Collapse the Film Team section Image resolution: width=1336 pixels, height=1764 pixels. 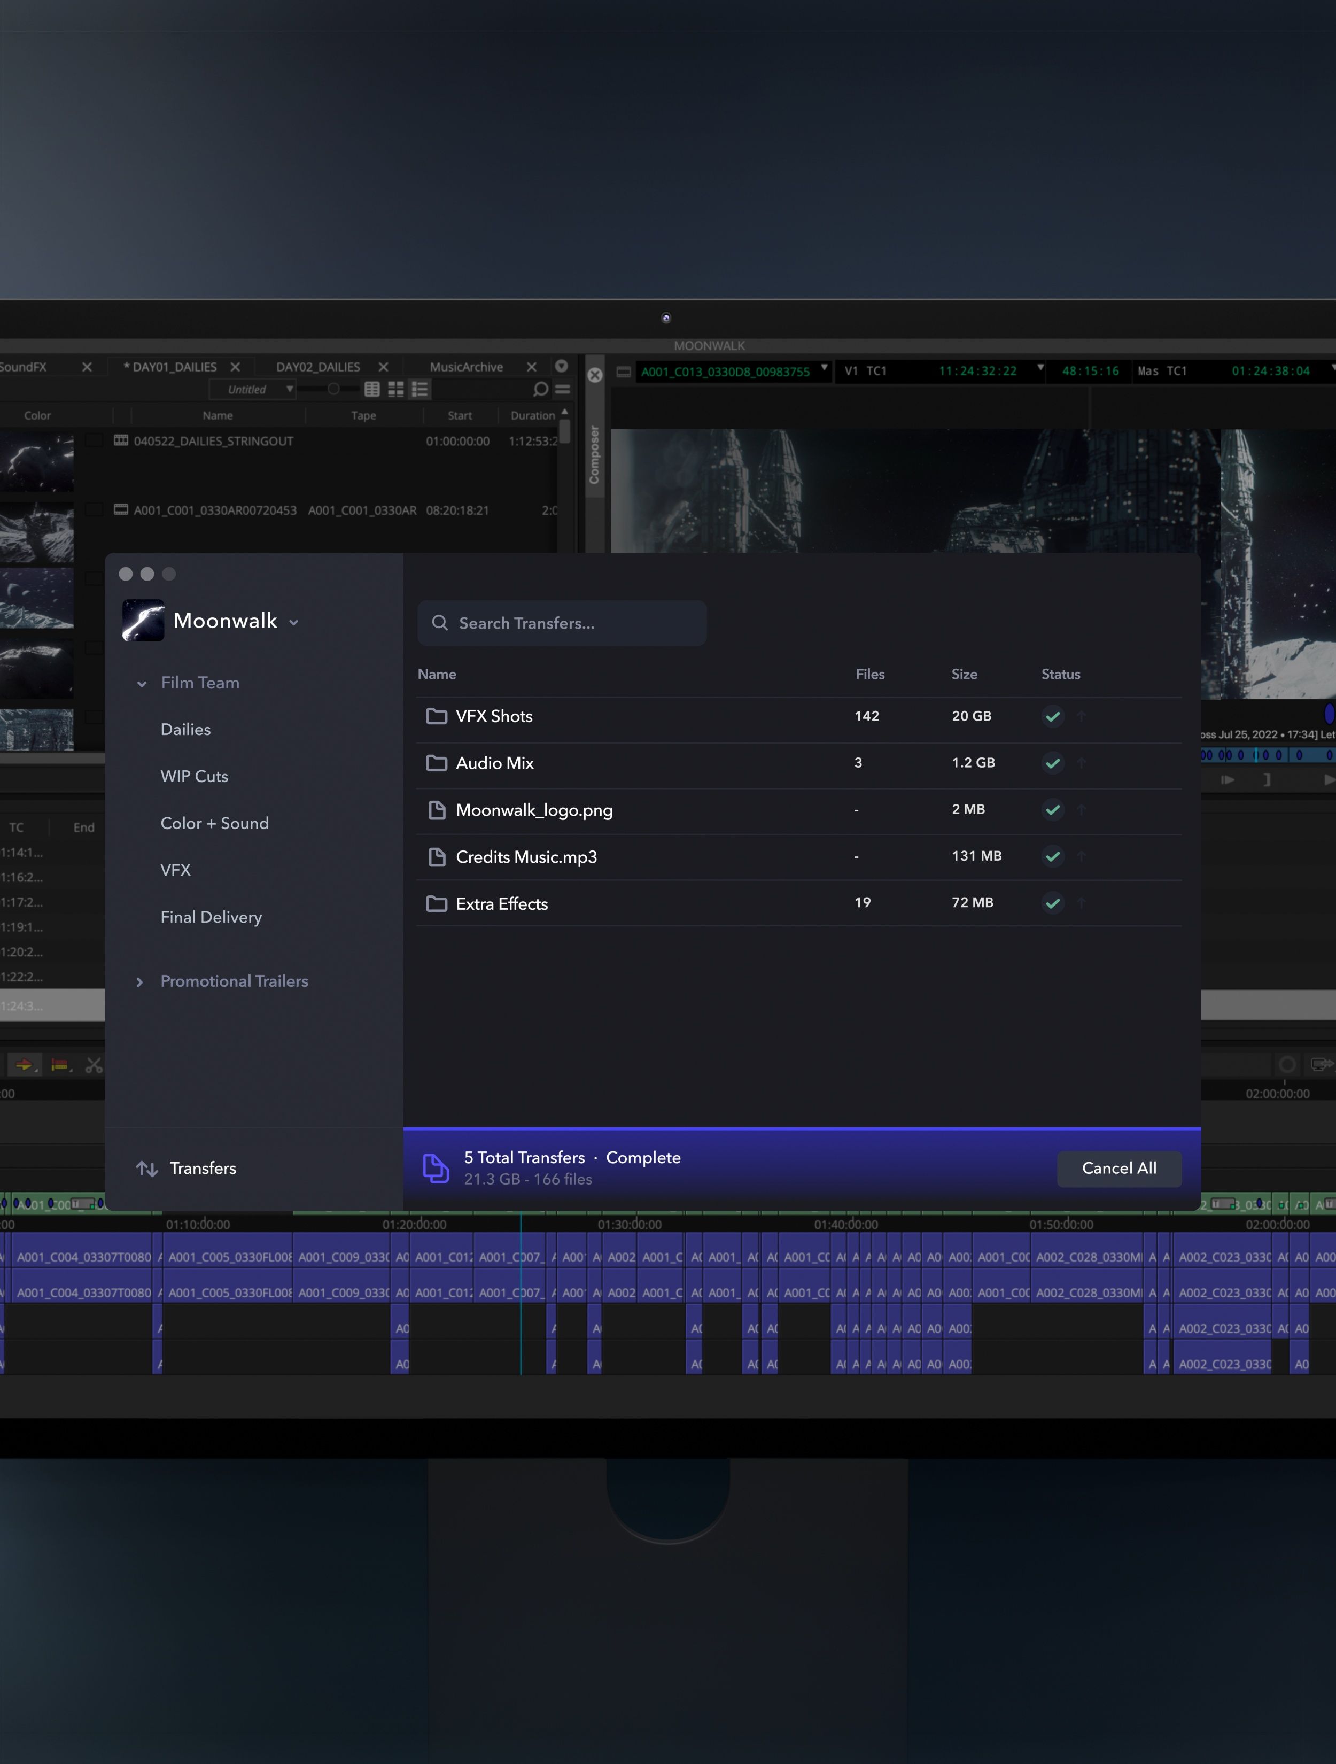pyautogui.click(x=142, y=684)
